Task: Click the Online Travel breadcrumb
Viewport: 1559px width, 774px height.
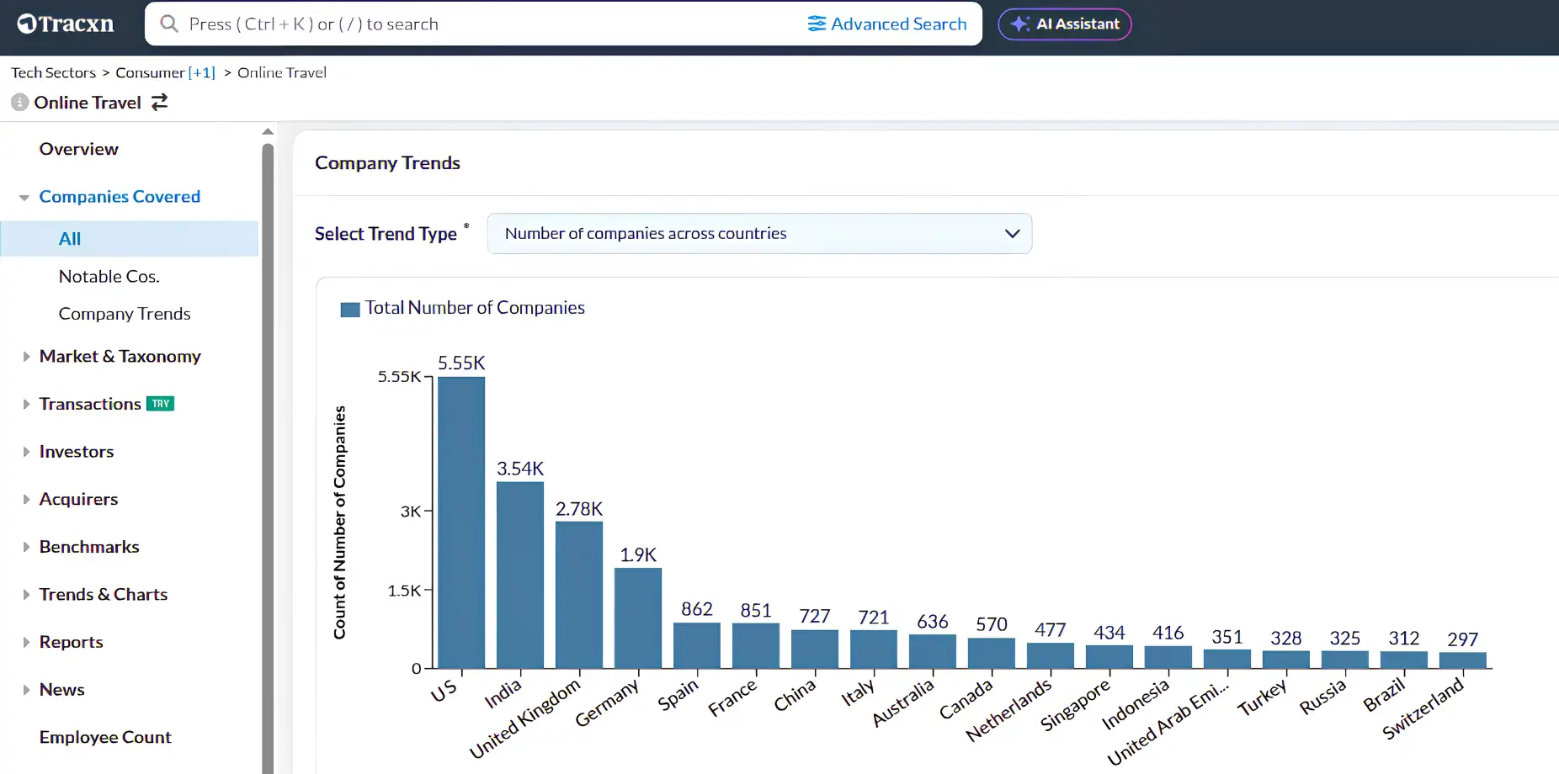Action: [282, 72]
